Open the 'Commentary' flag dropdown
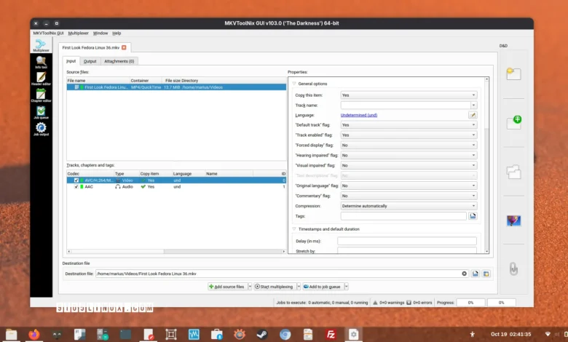The width and height of the screenshot is (568, 342). 409,196
